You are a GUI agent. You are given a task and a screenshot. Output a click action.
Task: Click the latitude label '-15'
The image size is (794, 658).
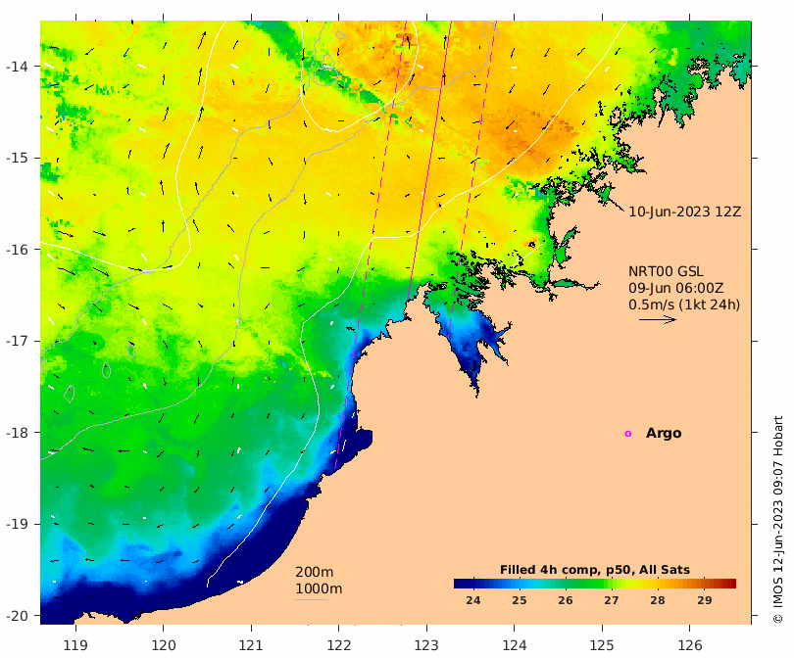(x=17, y=158)
